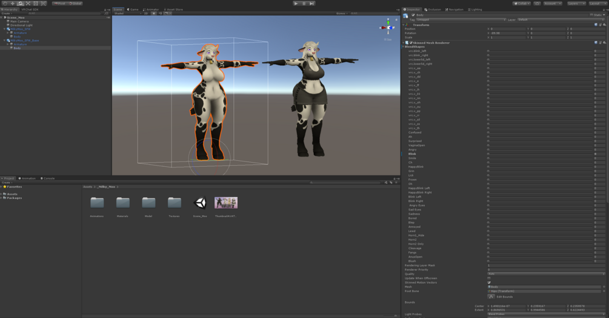Select the combined Transform tool
The height and width of the screenshot is (318, 609).
pos(44,4)
